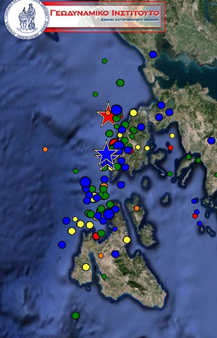Click the National Observatory of Athens logo
Viewport: 217px width, 338px height.
[x=26, y=19]
